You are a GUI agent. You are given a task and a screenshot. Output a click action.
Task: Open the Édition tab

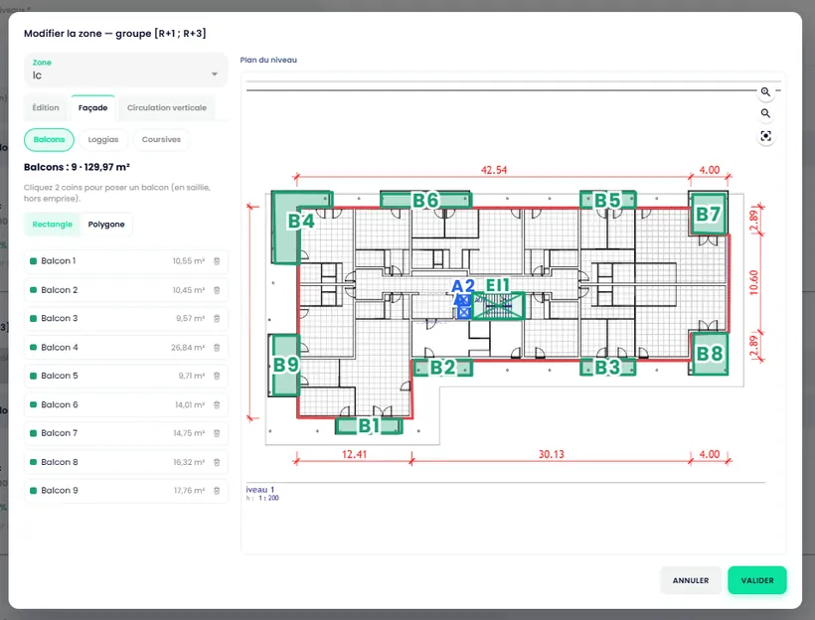[x=46, y=107]
